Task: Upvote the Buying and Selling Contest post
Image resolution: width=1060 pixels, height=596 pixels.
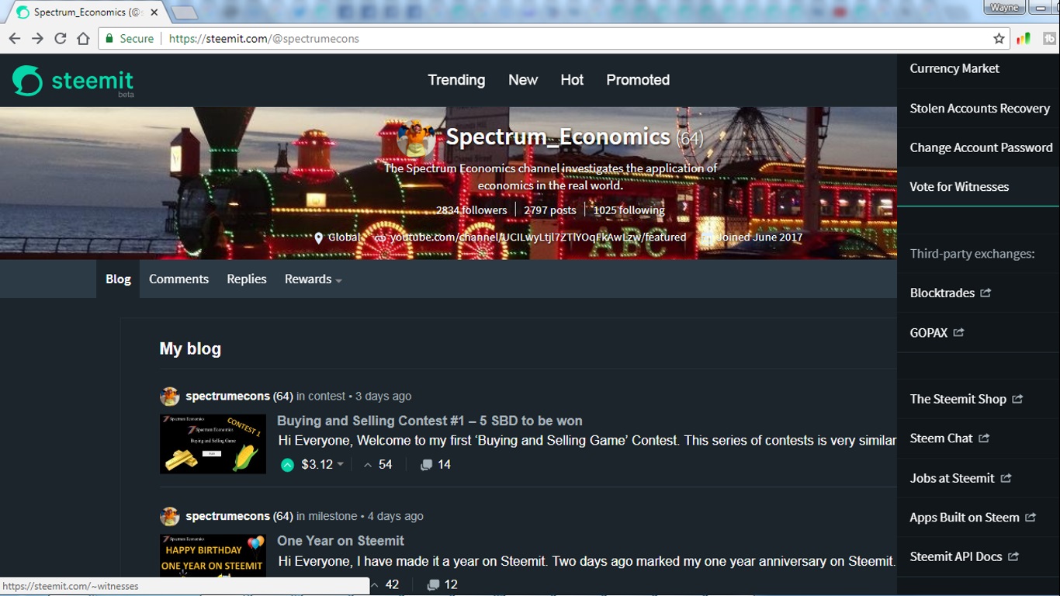Action: coord(287,465)
